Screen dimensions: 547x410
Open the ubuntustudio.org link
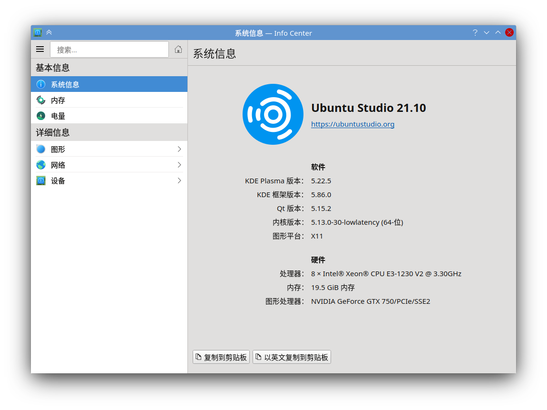(352, 124)
